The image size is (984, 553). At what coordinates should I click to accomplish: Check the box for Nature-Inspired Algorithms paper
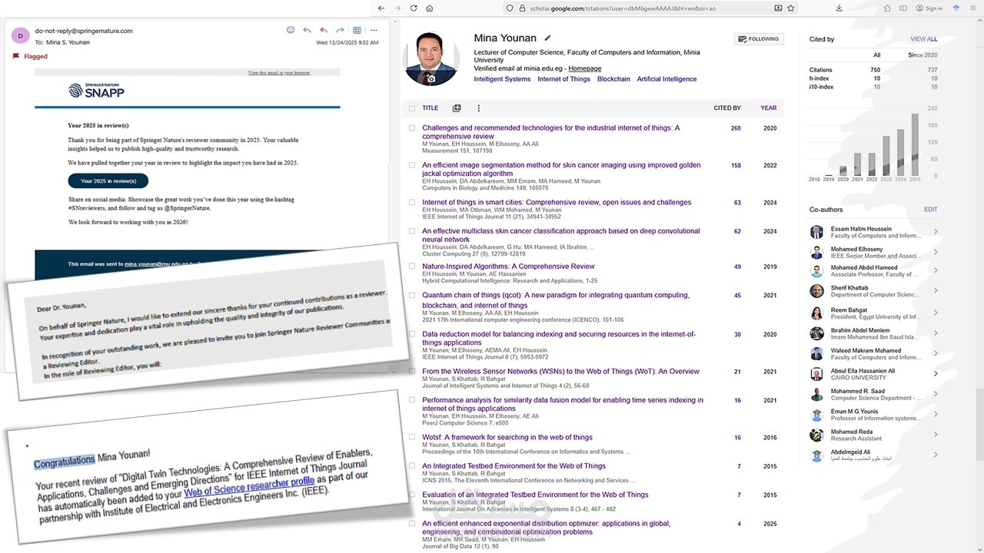(x=412, y=267)
